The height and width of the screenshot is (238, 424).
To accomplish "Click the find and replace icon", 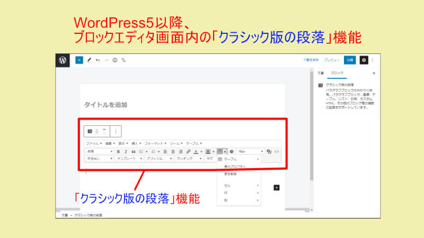I will click(269, 152).
